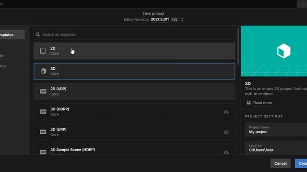This screenshot has width=307, height=172.
Task: Edit the project Location field
Action: (276, 148)
